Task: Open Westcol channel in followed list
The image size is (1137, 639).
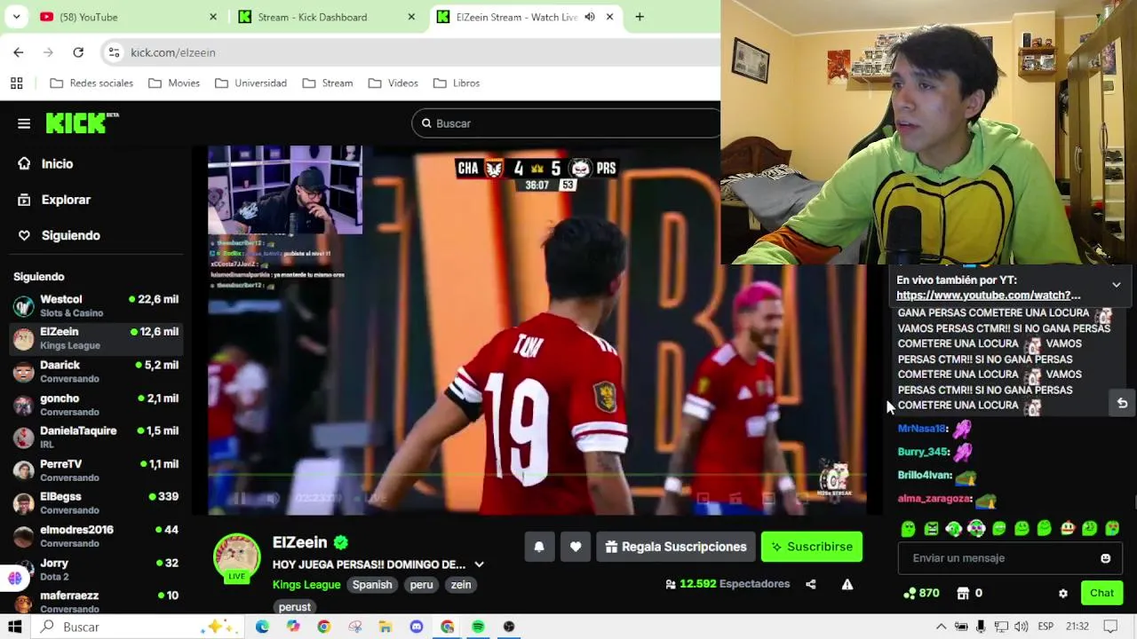Action: coord(96,306)
